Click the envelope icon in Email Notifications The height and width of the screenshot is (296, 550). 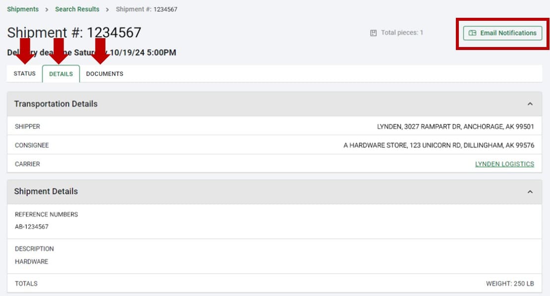click(472, 33)
